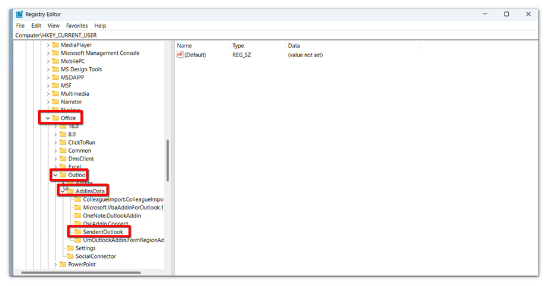Click the (value not set) data cell
This screenshot has width=548, height=286.
point(305,55)
